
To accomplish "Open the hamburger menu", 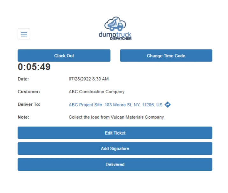I will point(24,34).
